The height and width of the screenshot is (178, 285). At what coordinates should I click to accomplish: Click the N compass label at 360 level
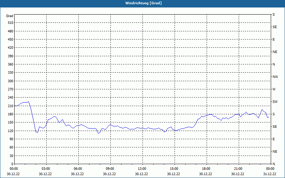274,64
